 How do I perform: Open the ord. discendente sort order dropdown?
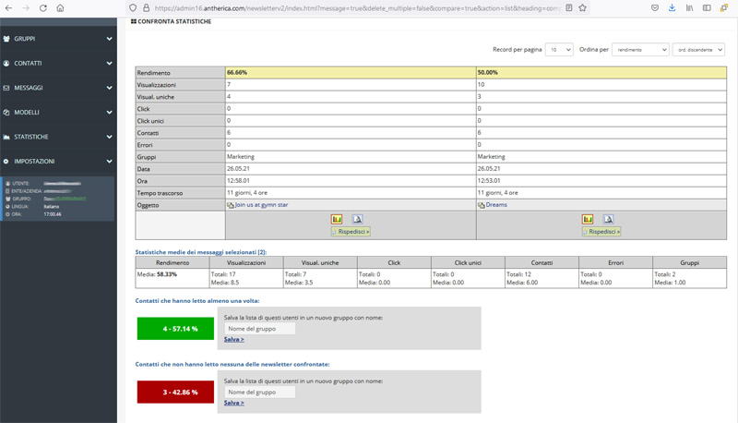(698, 50)
